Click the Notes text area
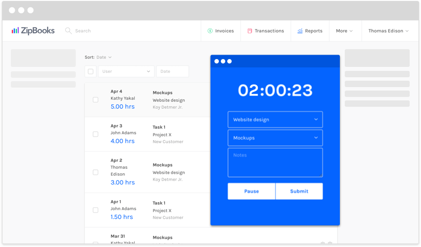 pyautogui.click(x=275, y=162)
